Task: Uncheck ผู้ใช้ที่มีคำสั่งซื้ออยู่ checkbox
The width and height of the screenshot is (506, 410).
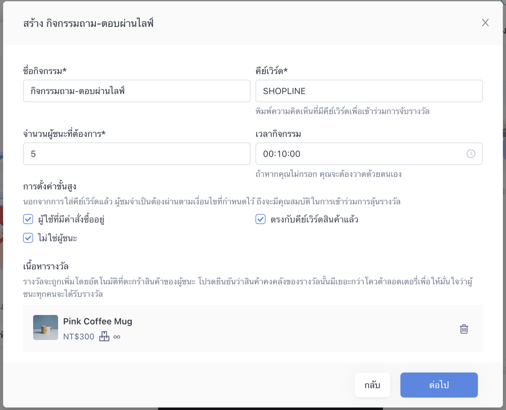Action: pyautogui.click(x=28, y=219)
